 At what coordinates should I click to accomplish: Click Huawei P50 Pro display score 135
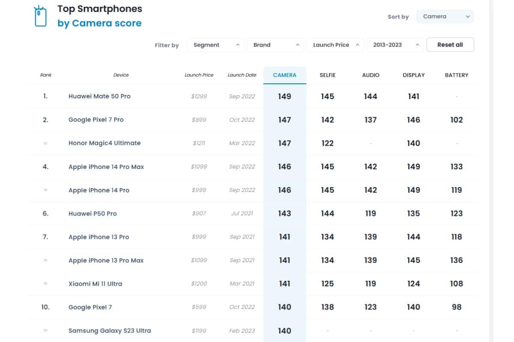(414, 214)
